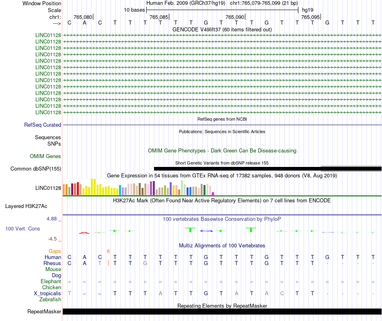382x321 pixels.
Task: Click the red GTEx expression bar
Action: click(78, 189)
